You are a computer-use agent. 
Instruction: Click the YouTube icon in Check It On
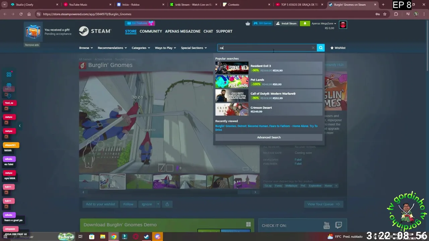click(x=326, y=225)
